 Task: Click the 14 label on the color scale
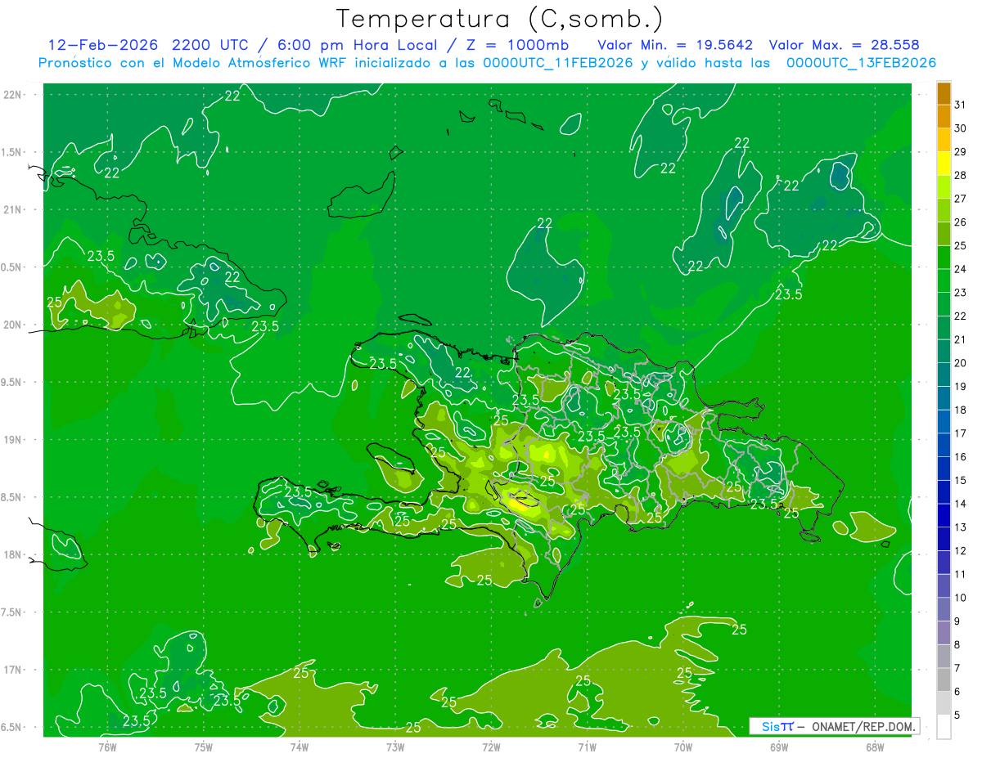[961, 504]
